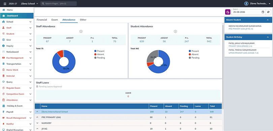273x131 pixels.
Task: Click the Competitive Exam sidebar icon
Action: pos(3,94)
